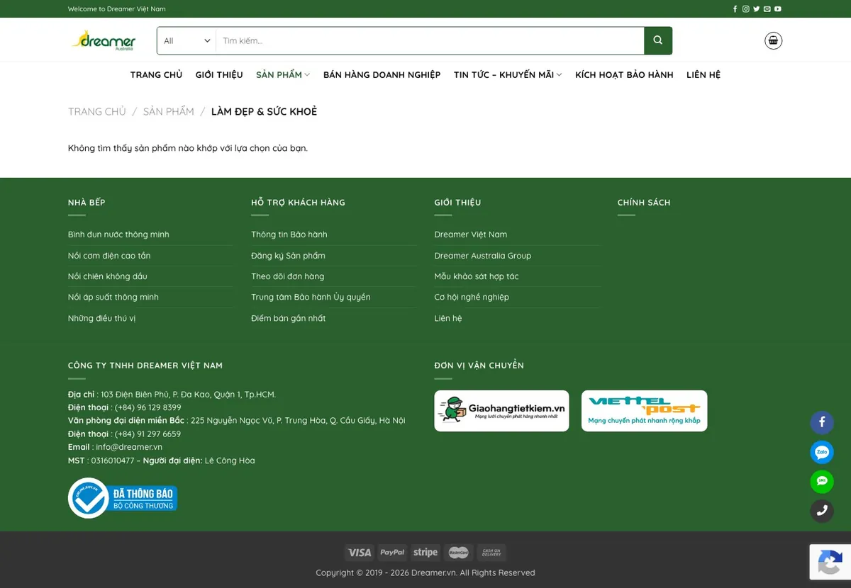Click the Dreamer Australia logo
This screenshot has width=851, height=588.
[x=104, y=40]
